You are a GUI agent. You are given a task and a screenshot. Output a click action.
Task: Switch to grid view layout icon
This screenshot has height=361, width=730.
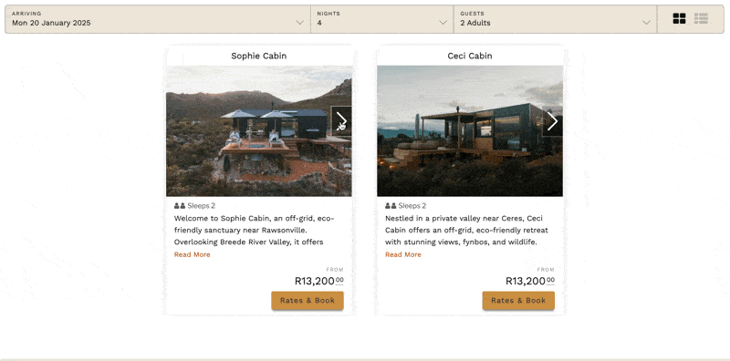[679, 18]
